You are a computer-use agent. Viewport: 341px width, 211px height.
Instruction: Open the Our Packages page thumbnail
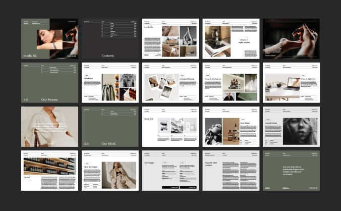click(x=170, y=170)
